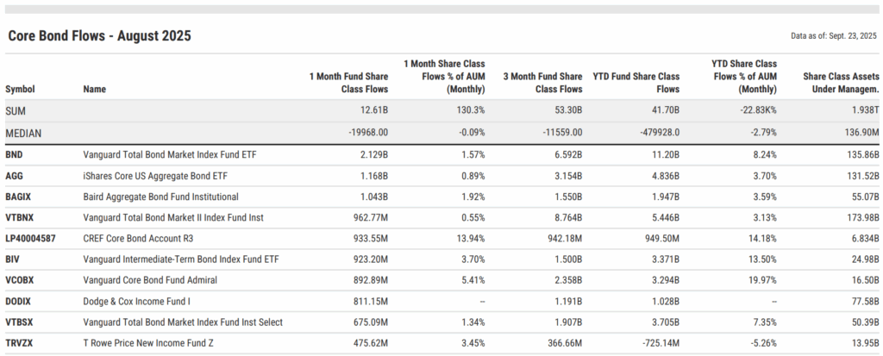Screen dimensions: 883x356
Task: Select the DODIX ticker symbol
Action: point(18,302)
